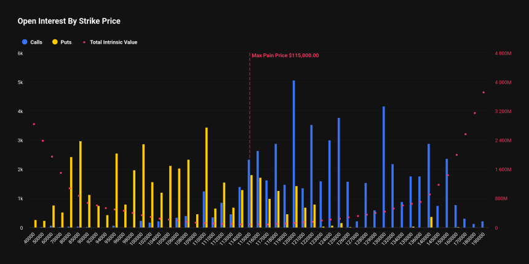This screenshot has width=529, height=264.
Task: Select the tallest Calls bar at 120000
Action: [293, 153]
